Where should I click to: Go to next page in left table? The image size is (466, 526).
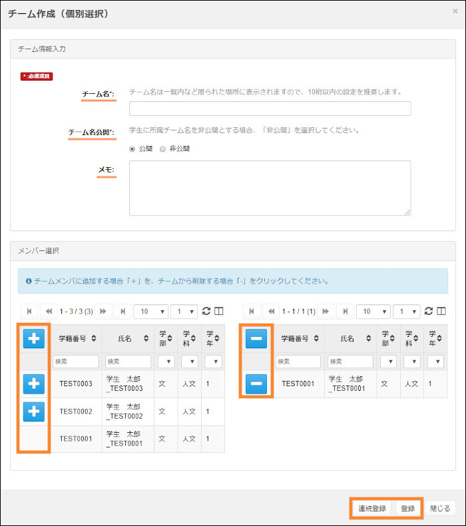click(x=103, y=311)
